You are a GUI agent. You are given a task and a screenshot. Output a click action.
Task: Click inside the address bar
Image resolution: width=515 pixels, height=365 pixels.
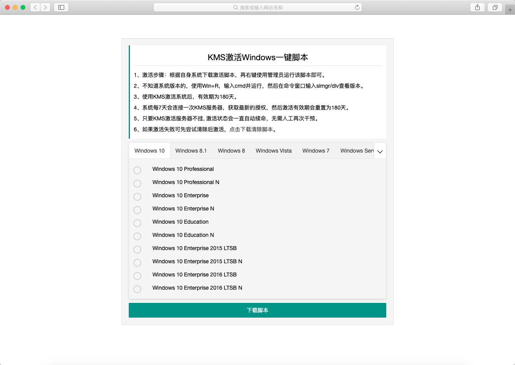pos(272,7)
